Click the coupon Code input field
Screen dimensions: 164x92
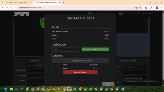(x=65, y=50)
